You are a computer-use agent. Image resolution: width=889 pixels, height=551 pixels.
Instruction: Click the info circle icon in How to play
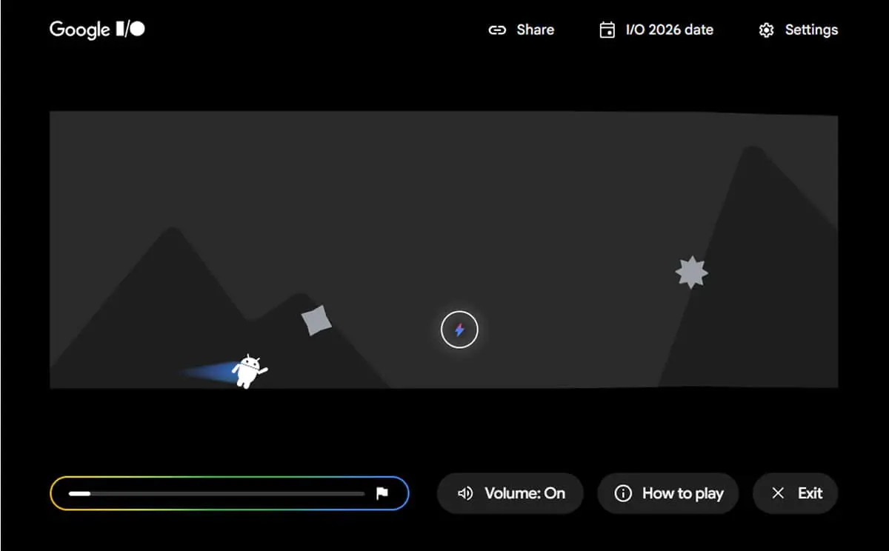pos(623,493)
